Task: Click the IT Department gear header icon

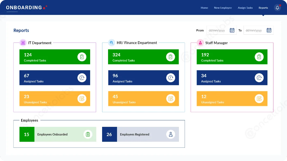Action: pos(23,43)
